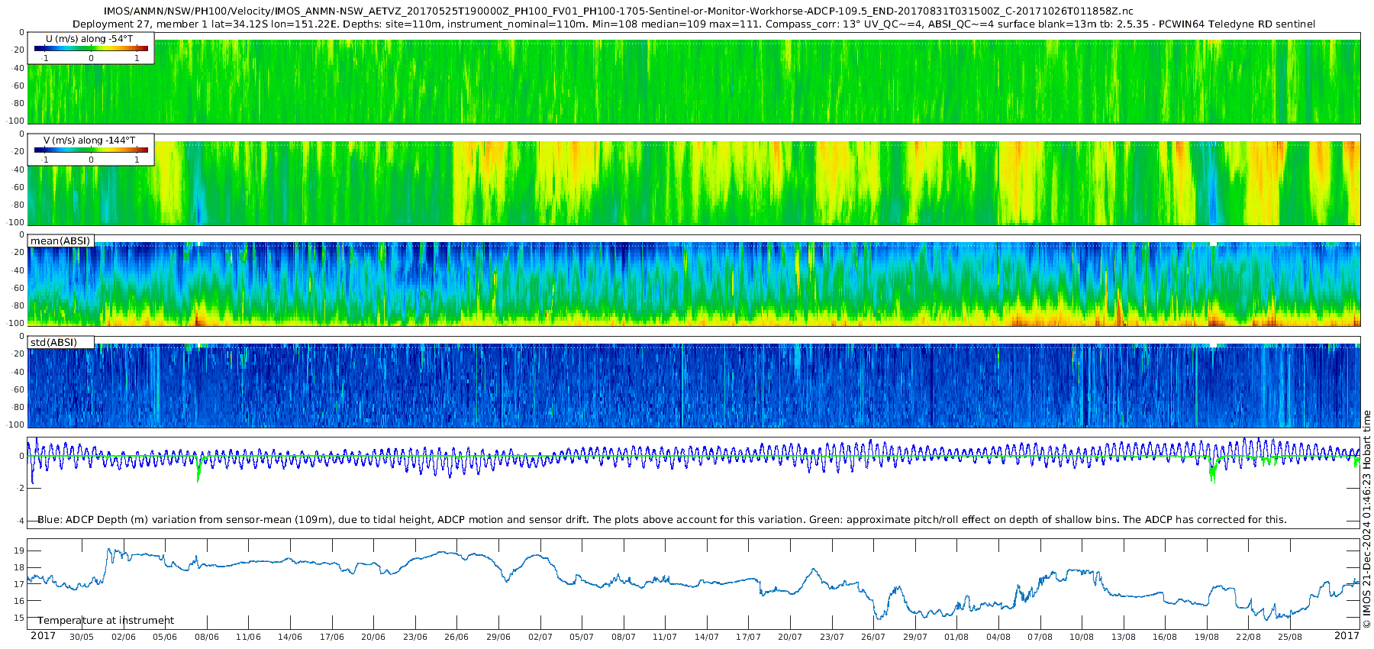The image size is (1374, 649).
Task: Click the std(ABSI) panel label
Action: coord(53,342)
